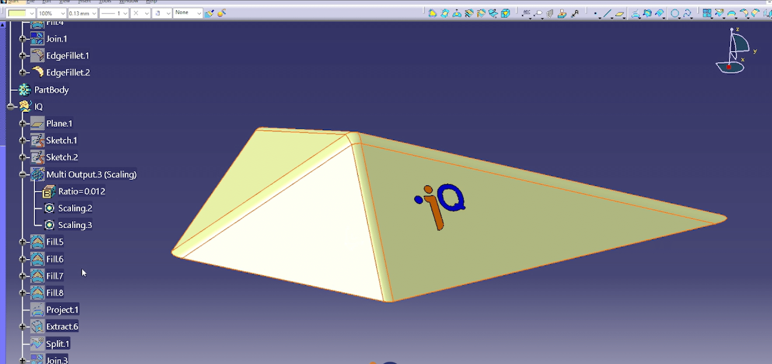Open the 0.13 mm line thickness dropdown
772x364 pixels.
(x=94, y=13)
